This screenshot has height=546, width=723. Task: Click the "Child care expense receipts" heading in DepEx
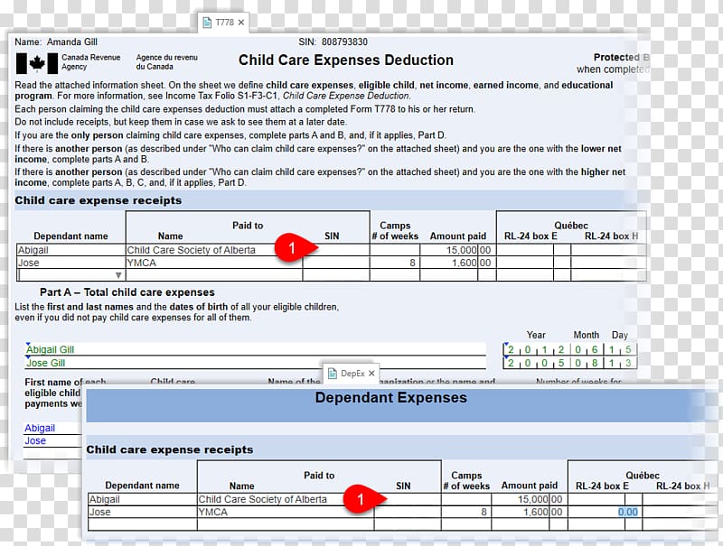click(170, 449)
